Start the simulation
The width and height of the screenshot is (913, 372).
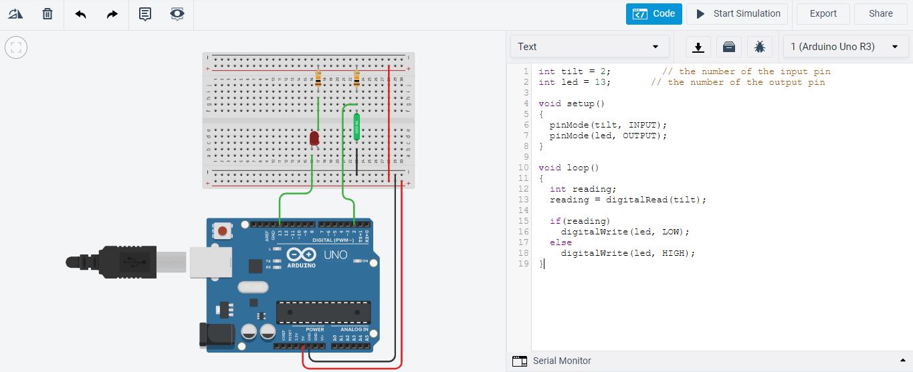[x=737, y=13]
